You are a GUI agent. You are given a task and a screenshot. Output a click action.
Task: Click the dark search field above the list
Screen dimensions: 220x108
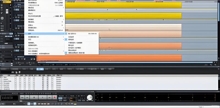coord(6,72)
